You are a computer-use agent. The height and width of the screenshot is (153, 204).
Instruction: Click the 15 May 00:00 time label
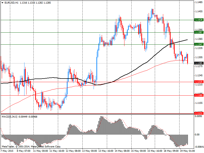138,151
